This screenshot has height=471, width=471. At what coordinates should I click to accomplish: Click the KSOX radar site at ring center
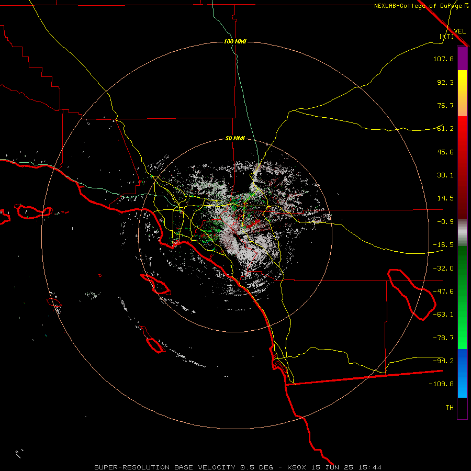tap(235, 235)
